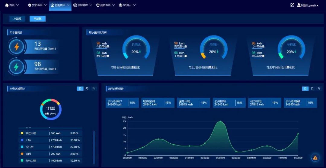Click the 消防系统 flame icon
The image size is (326, 168).
click(98, 5)
